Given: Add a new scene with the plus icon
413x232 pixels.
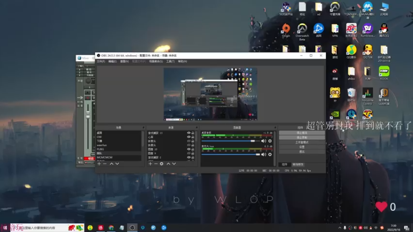Looking at the screenshot, I should click(x=99, y=163).
